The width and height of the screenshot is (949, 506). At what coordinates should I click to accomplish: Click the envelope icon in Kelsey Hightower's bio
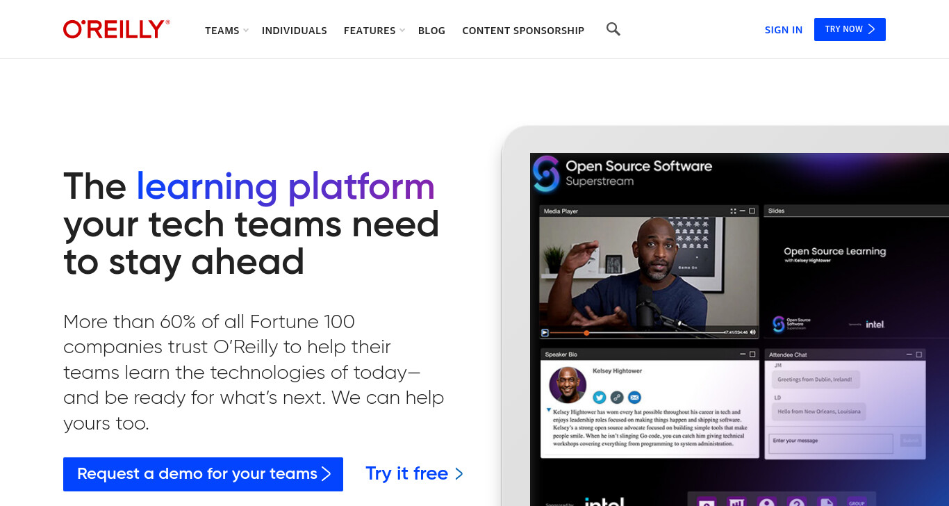pos(634,398)
